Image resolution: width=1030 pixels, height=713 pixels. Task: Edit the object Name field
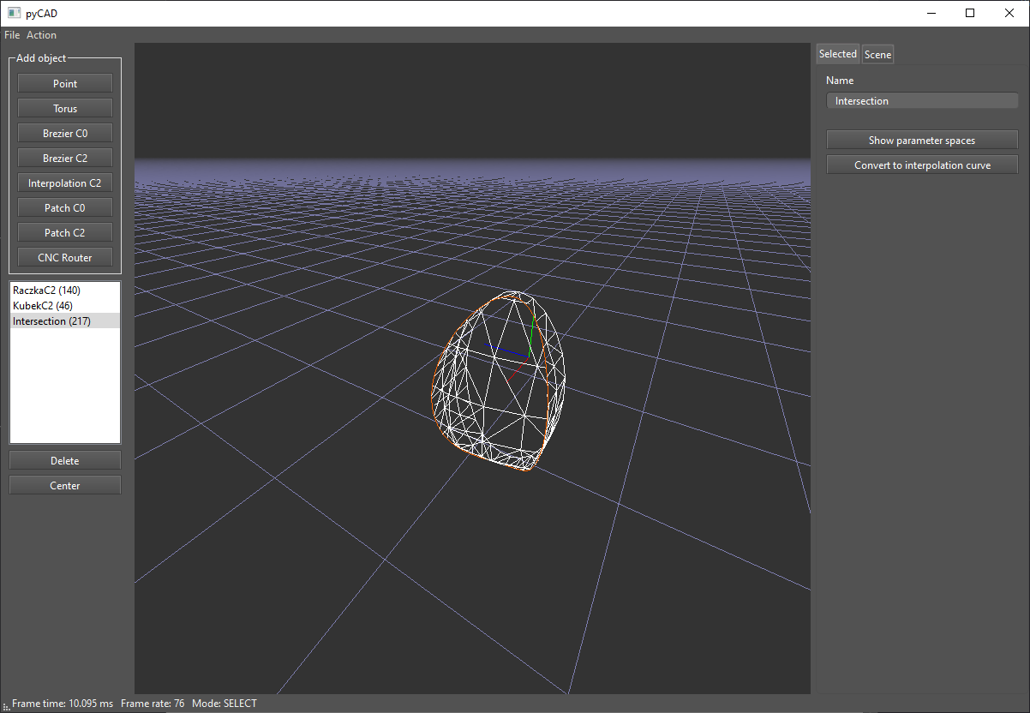coord(922,100)
